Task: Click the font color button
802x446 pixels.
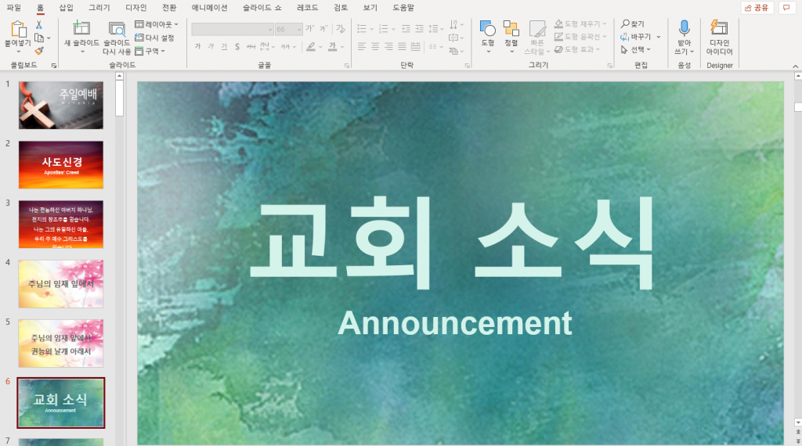Action: pos(332,46)
